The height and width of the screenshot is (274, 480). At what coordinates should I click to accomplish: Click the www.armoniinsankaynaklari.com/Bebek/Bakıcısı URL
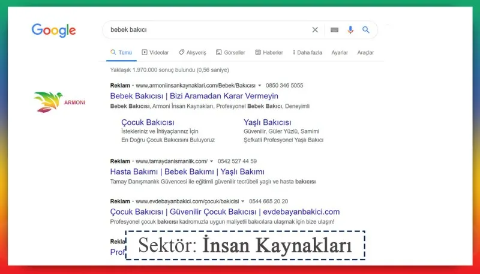coord(196,86)
